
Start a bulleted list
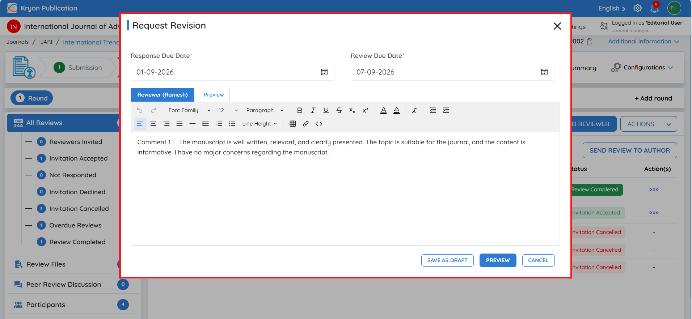(232, 124)
